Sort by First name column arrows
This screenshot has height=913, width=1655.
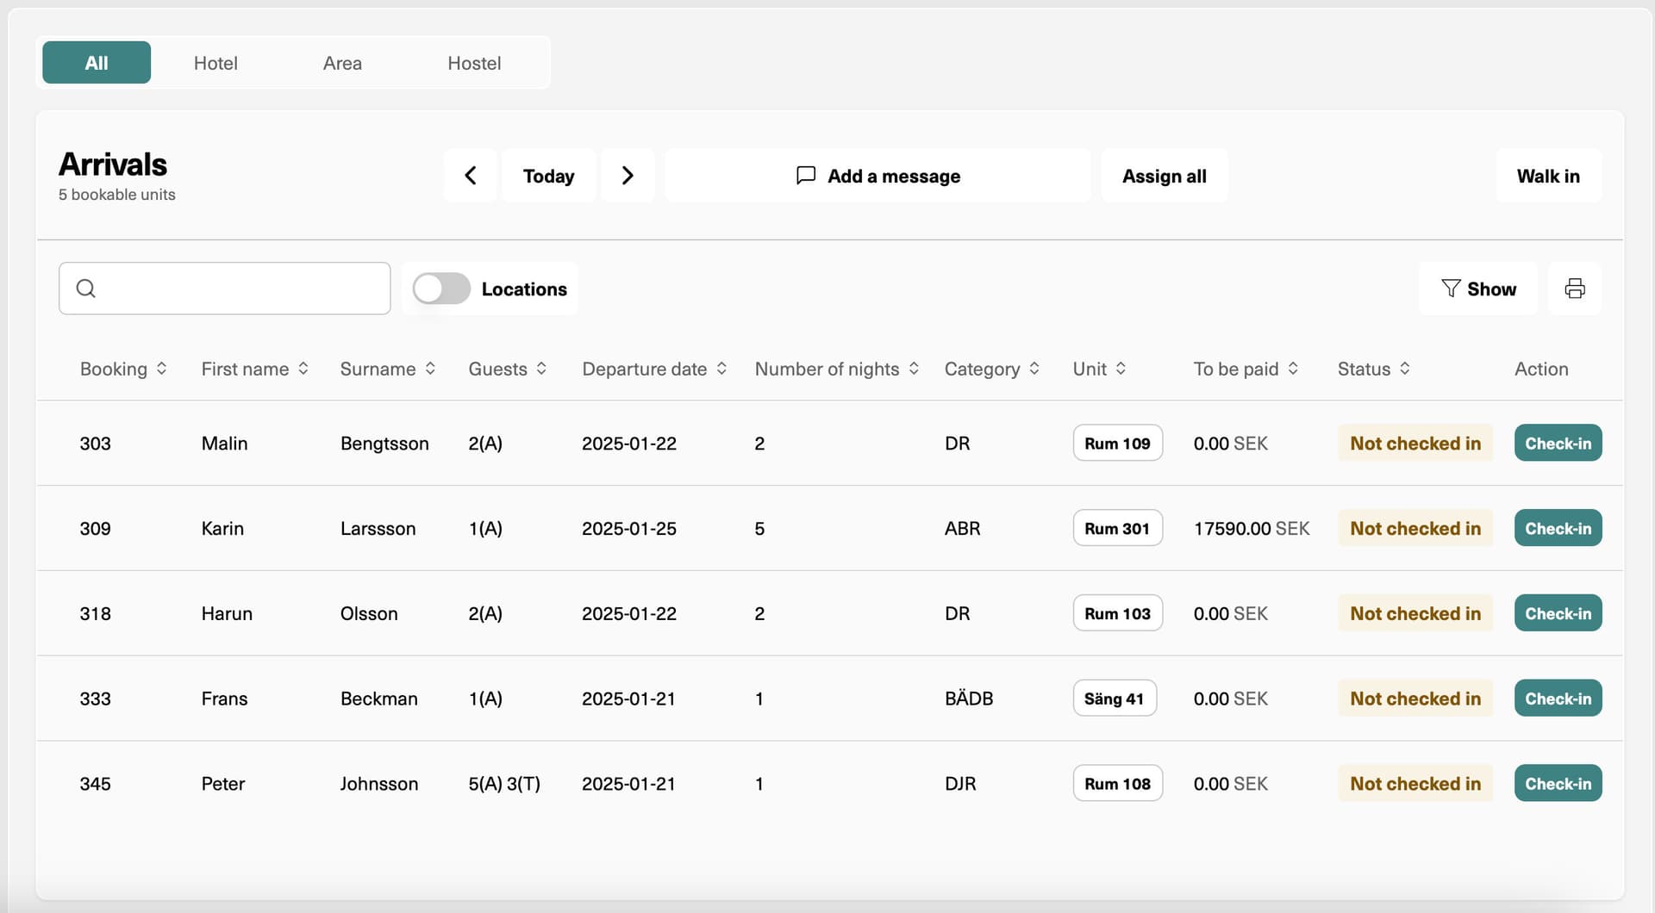pyautogui.click(x=303, y=369)
